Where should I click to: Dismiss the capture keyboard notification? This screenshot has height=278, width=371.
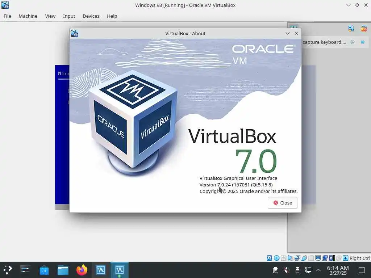[x=362, y=42]
